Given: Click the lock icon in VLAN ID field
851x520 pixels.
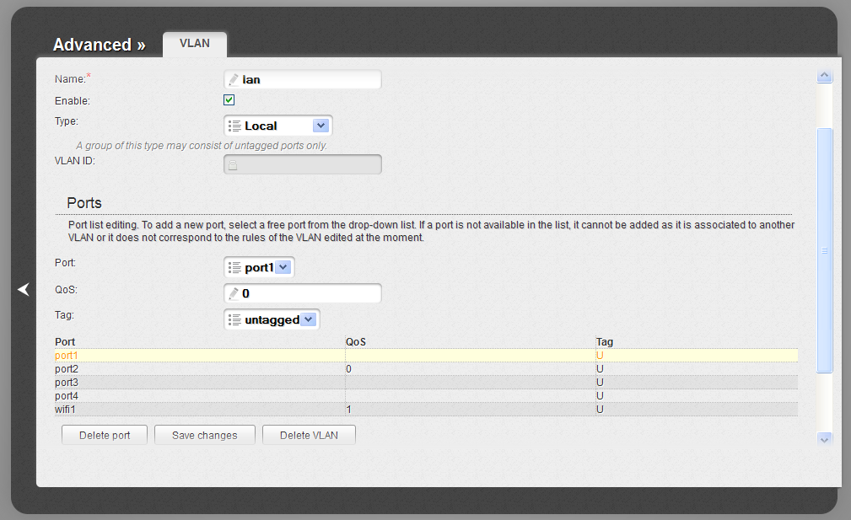Looking at the screenshot, I should click(233, 165).
